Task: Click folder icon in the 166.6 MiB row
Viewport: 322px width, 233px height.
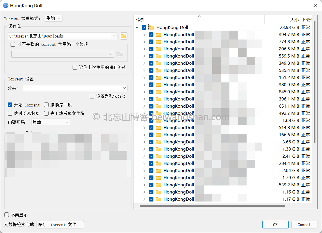Action: pos(159,135)
